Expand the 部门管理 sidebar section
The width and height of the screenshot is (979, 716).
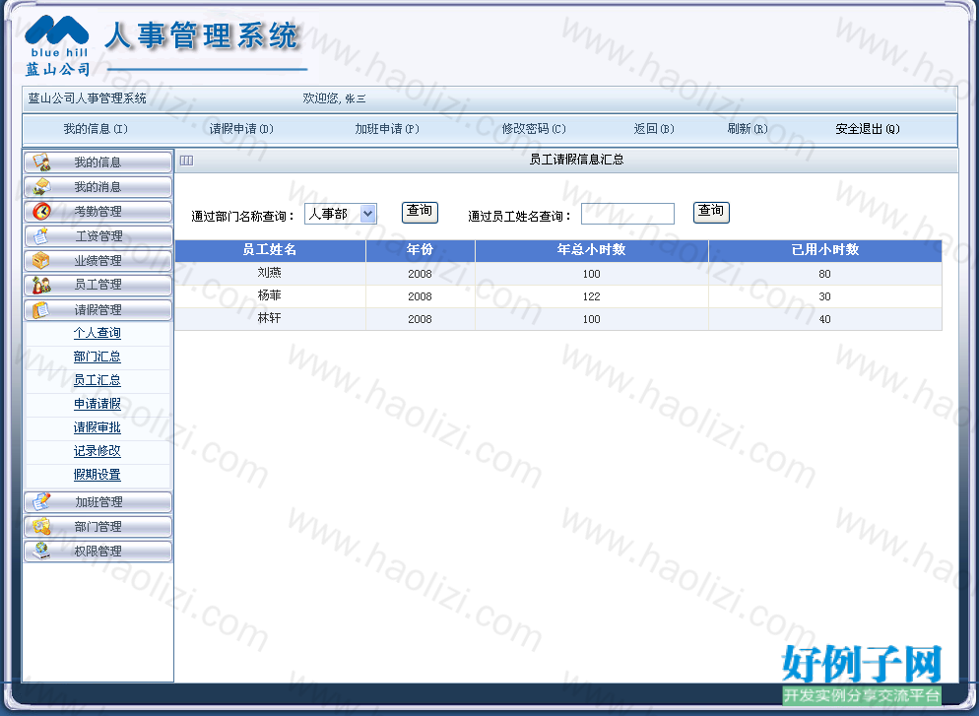pyautogui.click(x=98, y=526)
